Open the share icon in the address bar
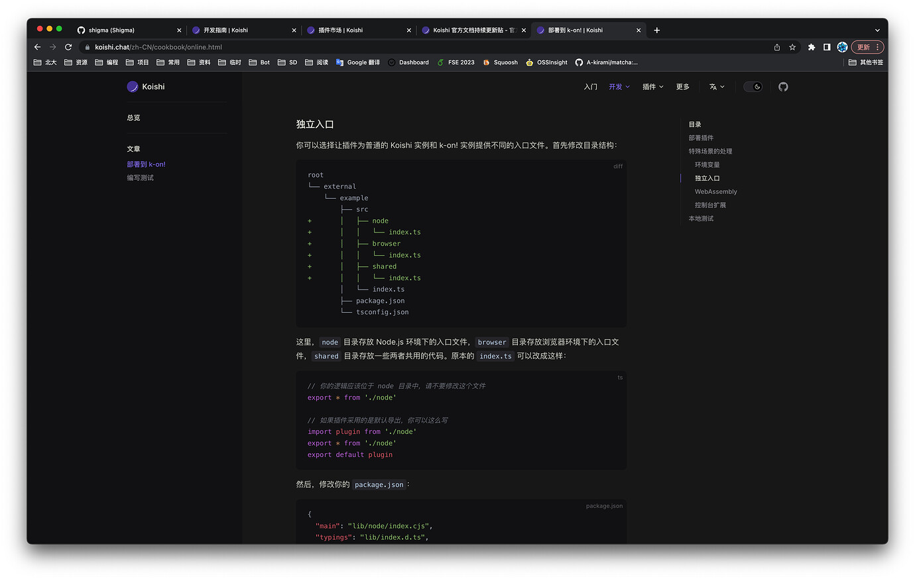915x579 pixels. [x=776, y=46]
